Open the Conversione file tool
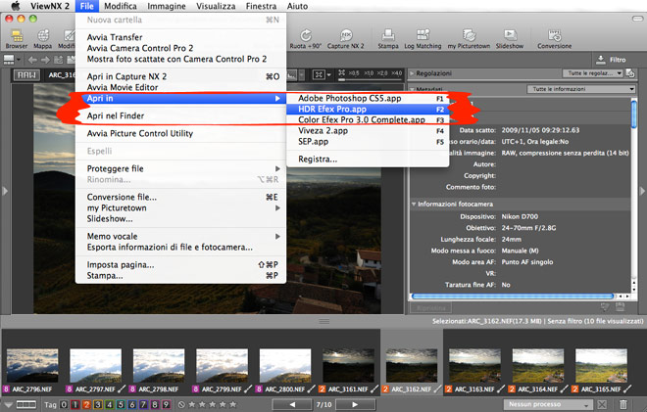The width and height of the screenshot is (647, 412). (x=555, y=39)
